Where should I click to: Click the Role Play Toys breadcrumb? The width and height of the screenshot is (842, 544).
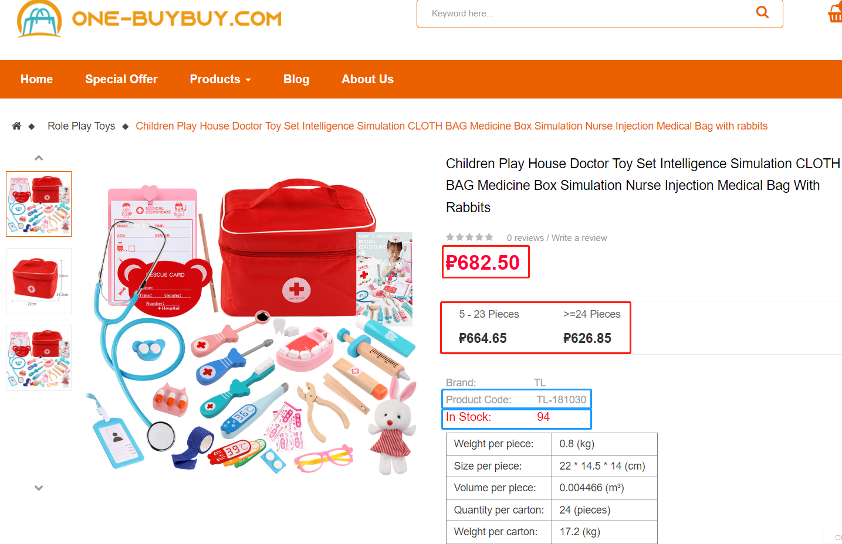click(82, 126)
